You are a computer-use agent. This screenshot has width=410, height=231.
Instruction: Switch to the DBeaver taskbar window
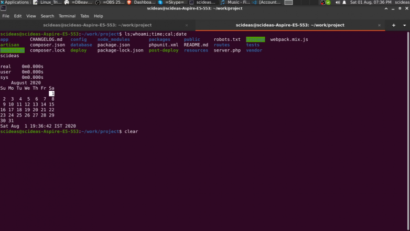coord(79,2)
